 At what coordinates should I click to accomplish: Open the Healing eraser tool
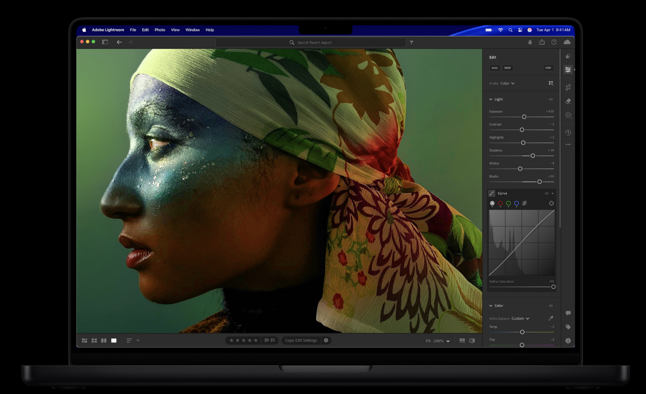pos(568,101)
